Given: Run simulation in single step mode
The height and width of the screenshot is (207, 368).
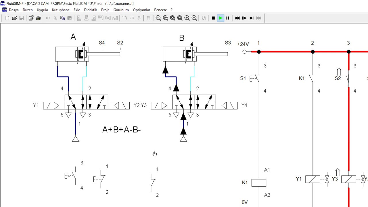Looking at the screenshot, I should (244, 18).
